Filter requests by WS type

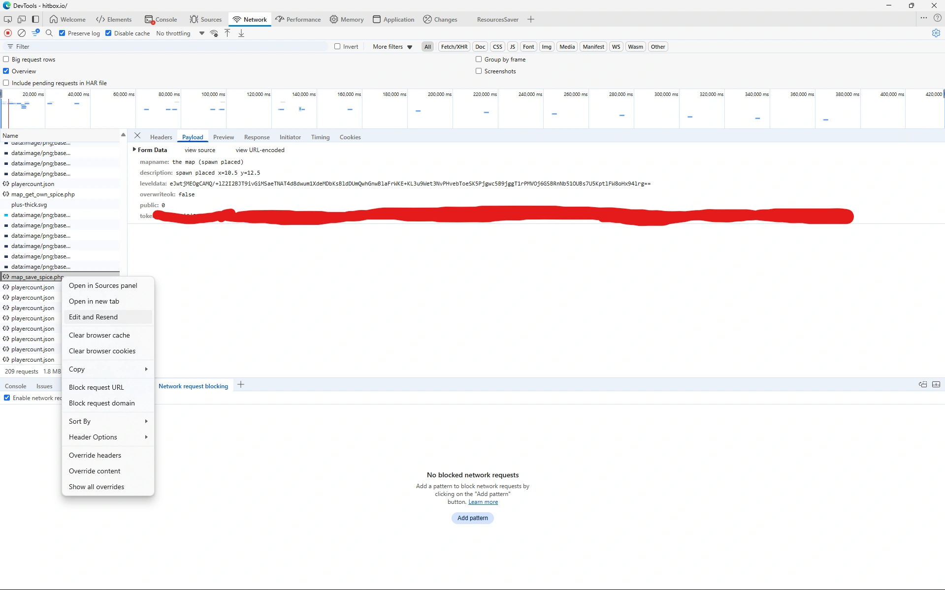pos(616,47)
